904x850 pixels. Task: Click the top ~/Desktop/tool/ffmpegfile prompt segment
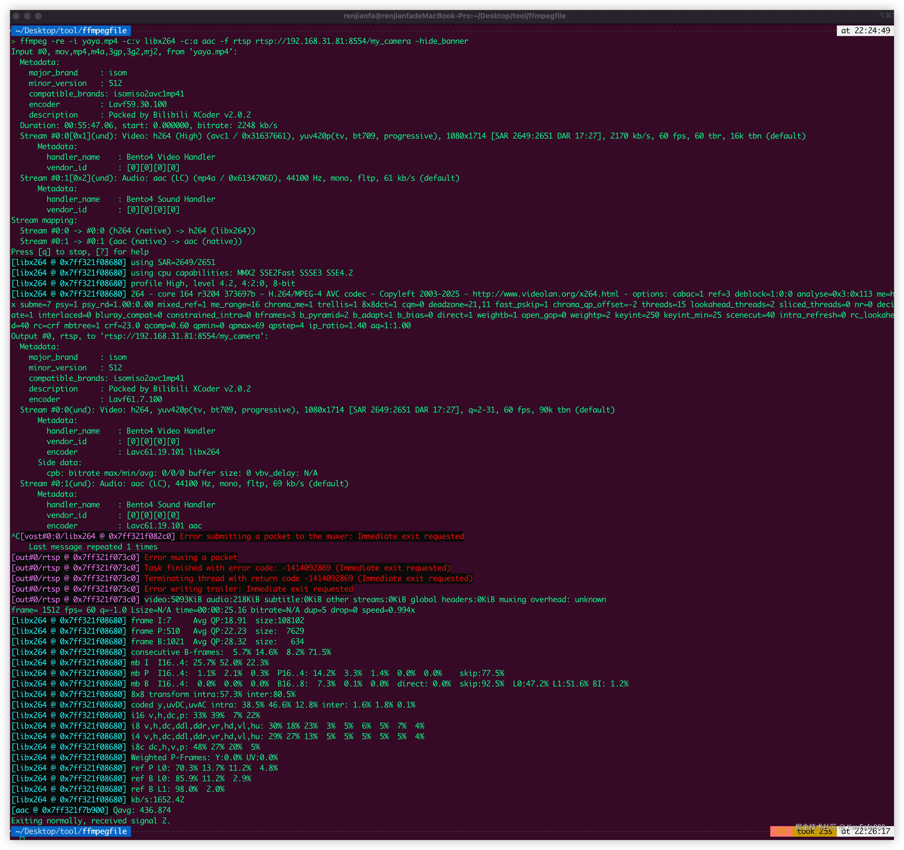tap(70, 30)
